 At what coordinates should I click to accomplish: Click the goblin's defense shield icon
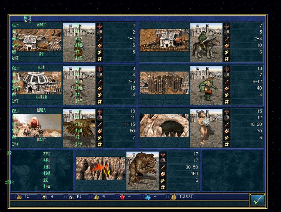99,33
